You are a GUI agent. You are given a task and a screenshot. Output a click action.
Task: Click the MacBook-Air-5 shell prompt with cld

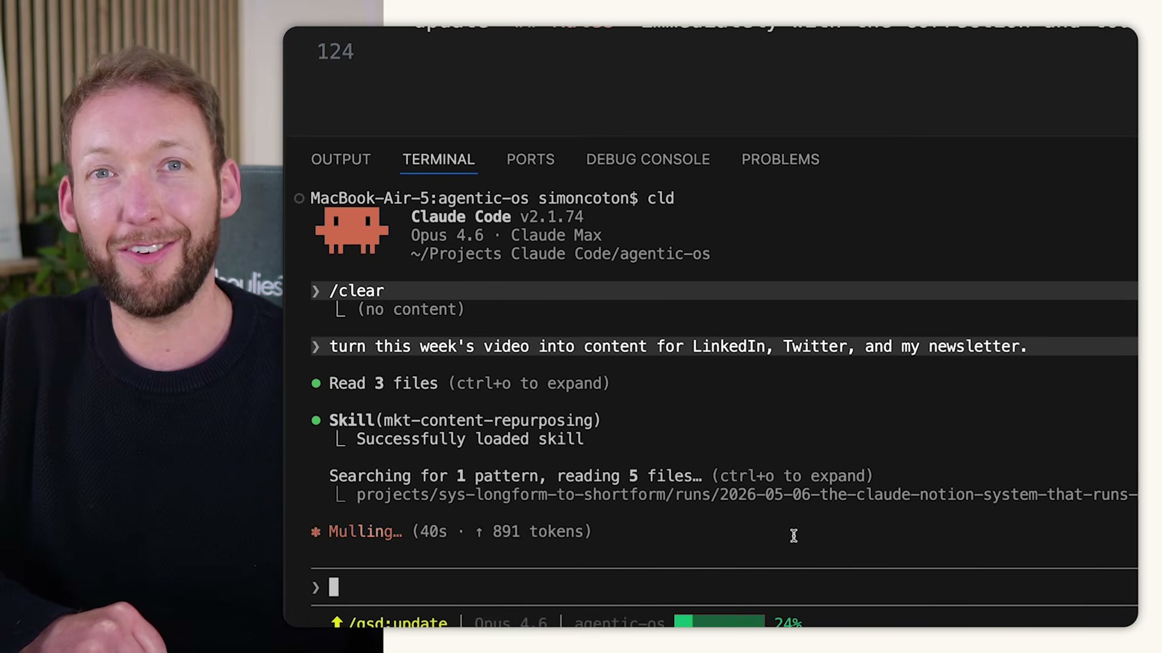[x=492, y=198]
